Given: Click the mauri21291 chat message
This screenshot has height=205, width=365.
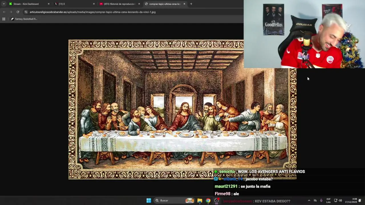Looking at the screenshot, I should tap(242, 186).
